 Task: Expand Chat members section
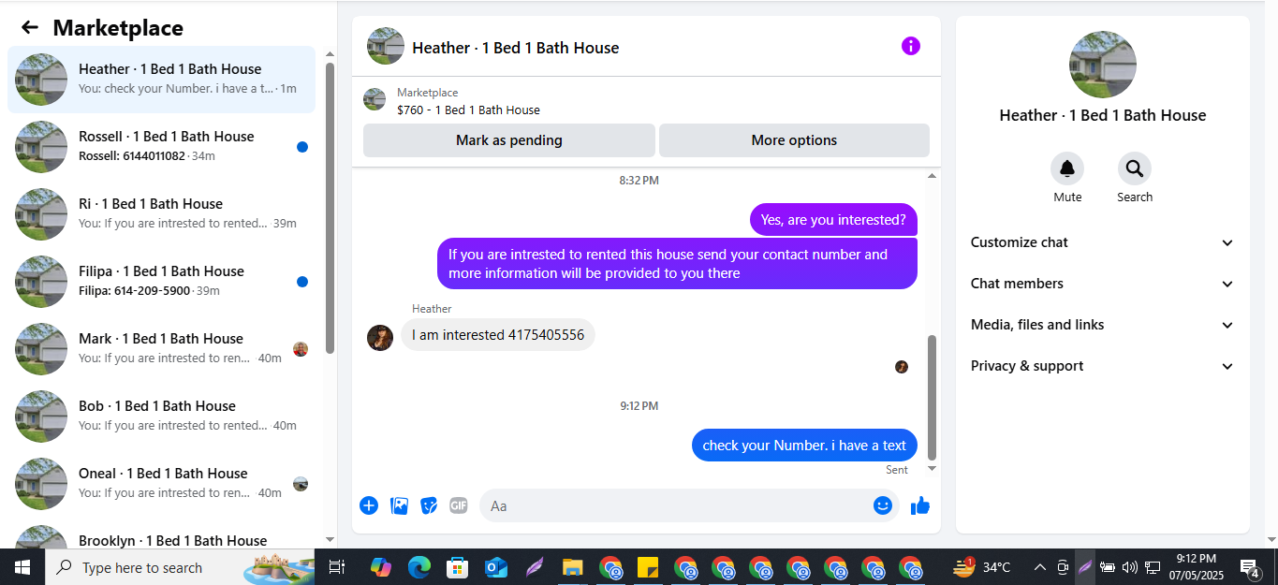1102,284
